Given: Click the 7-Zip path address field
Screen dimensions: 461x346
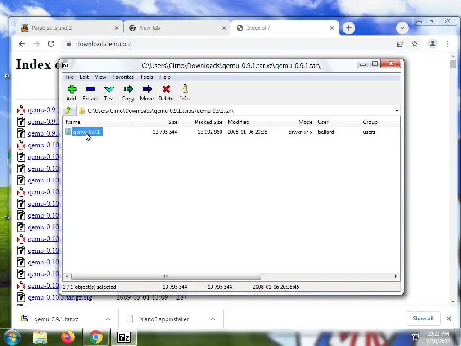Looking at the screenshot, I should pos(235,111).
